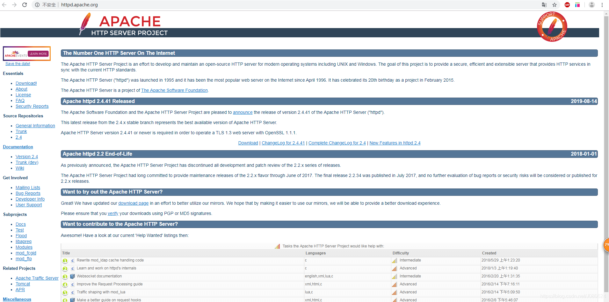Viewport: 609px width, 302px height.
Task: Select Tomcat under Related Projects
Action: (x=23, y=284)
